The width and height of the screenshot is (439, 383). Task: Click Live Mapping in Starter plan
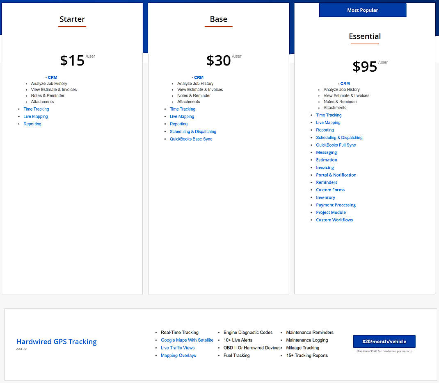pyautogui.click(x=36, y=117)
